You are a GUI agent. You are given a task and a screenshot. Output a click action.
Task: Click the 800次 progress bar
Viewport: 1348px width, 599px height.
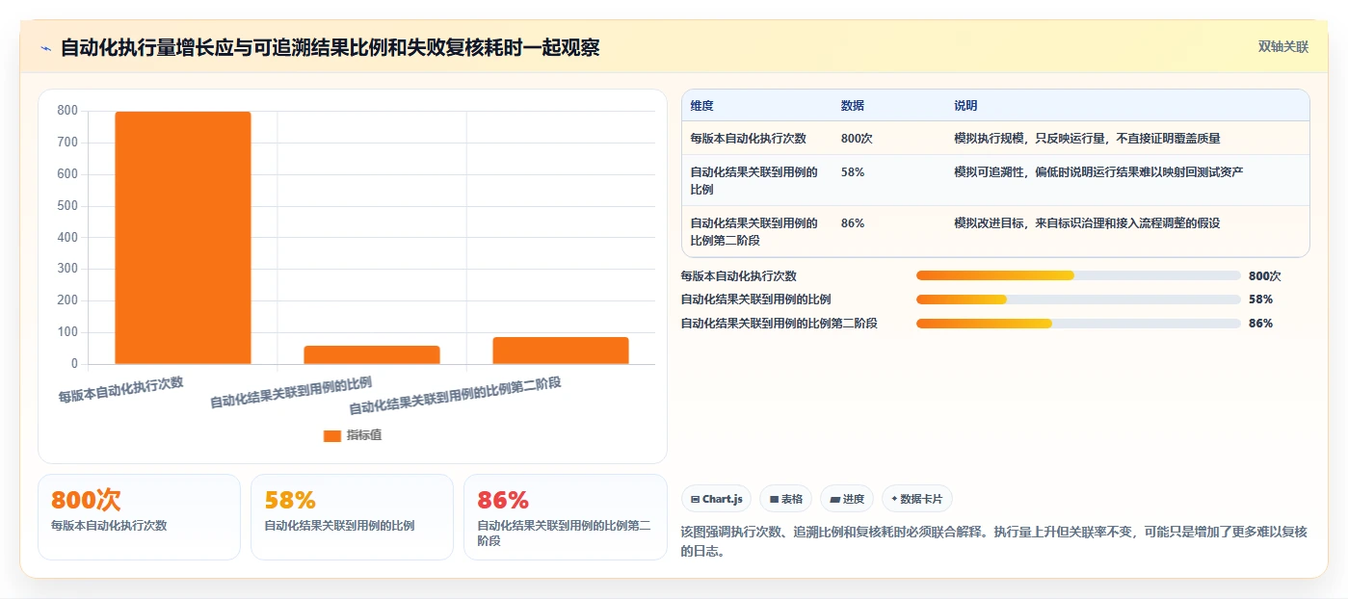coord(1078,275)
